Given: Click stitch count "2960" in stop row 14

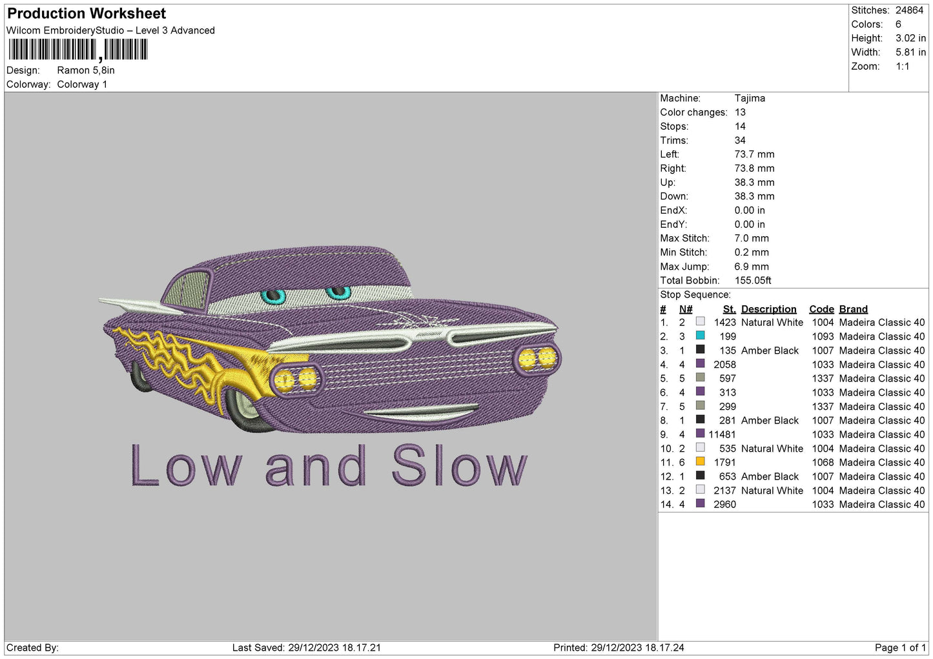Looking at the screenshot, I should click(x=724, y=504).
